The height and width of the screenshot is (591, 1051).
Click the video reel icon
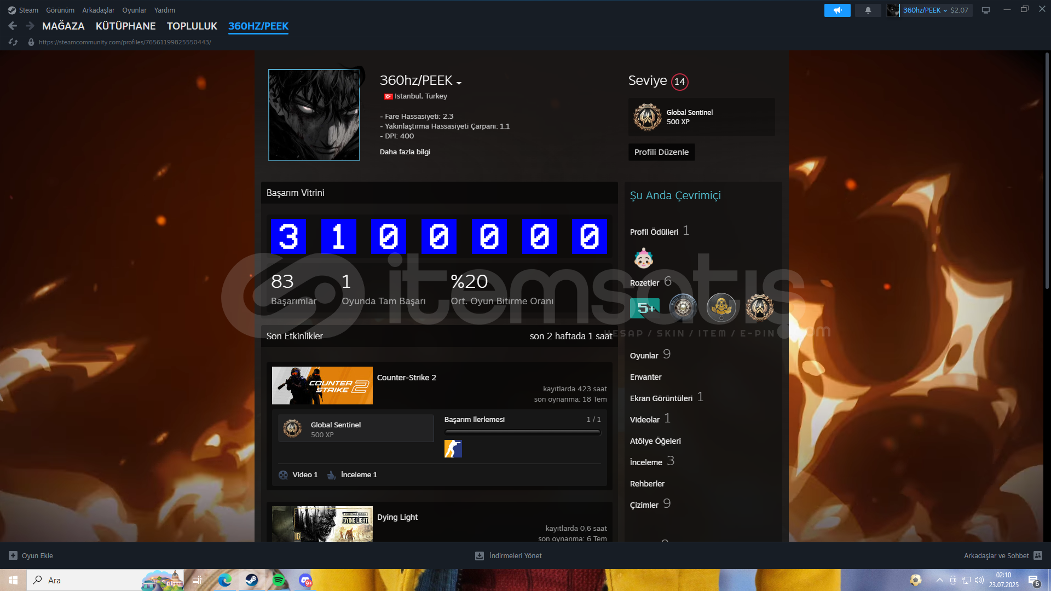283,475
